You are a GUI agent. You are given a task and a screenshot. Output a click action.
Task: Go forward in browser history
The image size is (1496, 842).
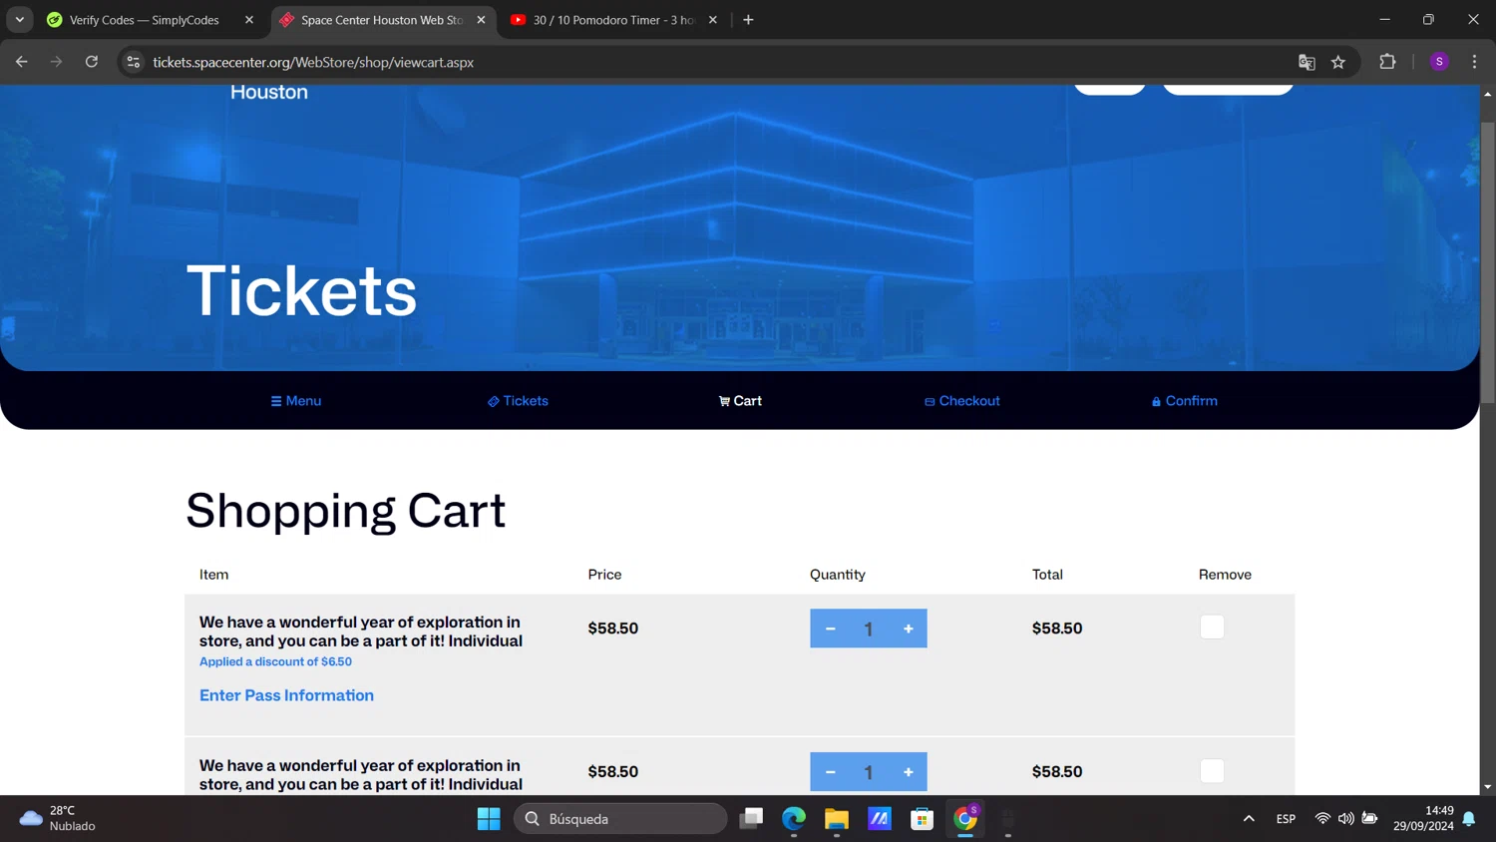point(56,62)
